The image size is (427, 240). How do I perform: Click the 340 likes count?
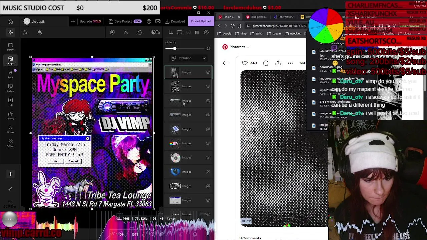[x=254, y=63]
